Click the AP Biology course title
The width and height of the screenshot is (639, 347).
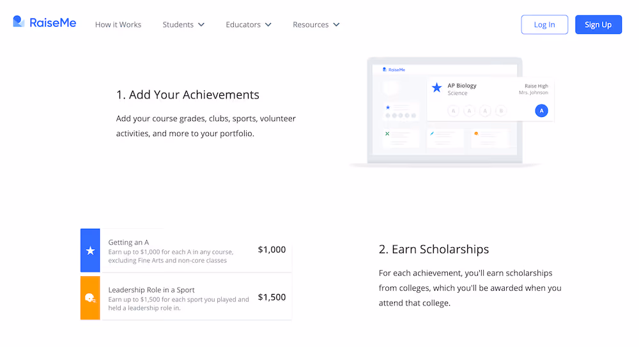462,86
